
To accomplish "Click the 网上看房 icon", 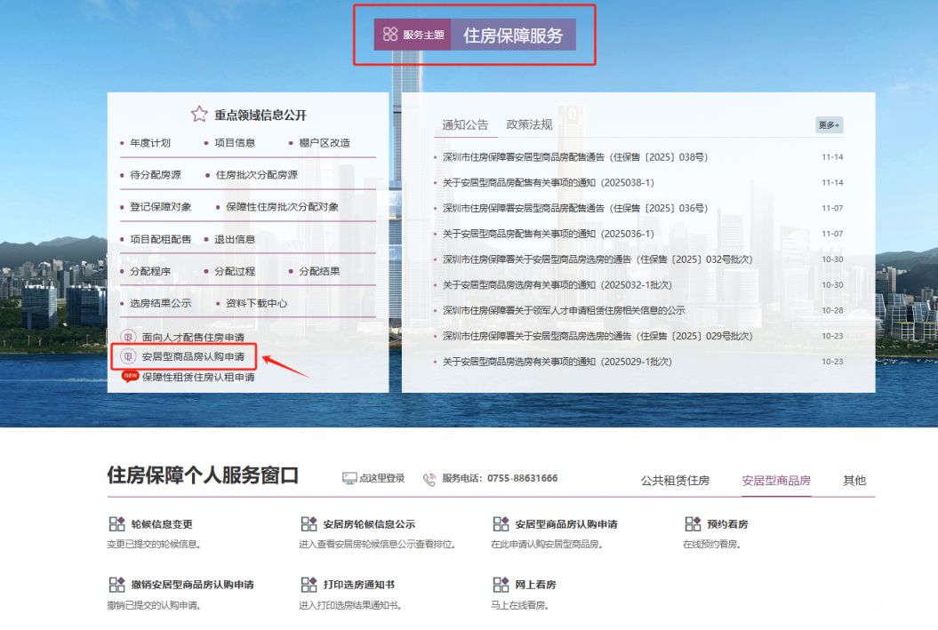I will (501, 584).
